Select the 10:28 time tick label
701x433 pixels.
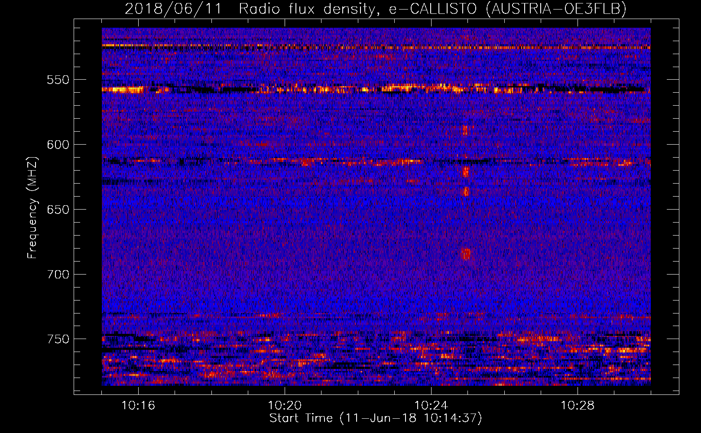[578, 406]
